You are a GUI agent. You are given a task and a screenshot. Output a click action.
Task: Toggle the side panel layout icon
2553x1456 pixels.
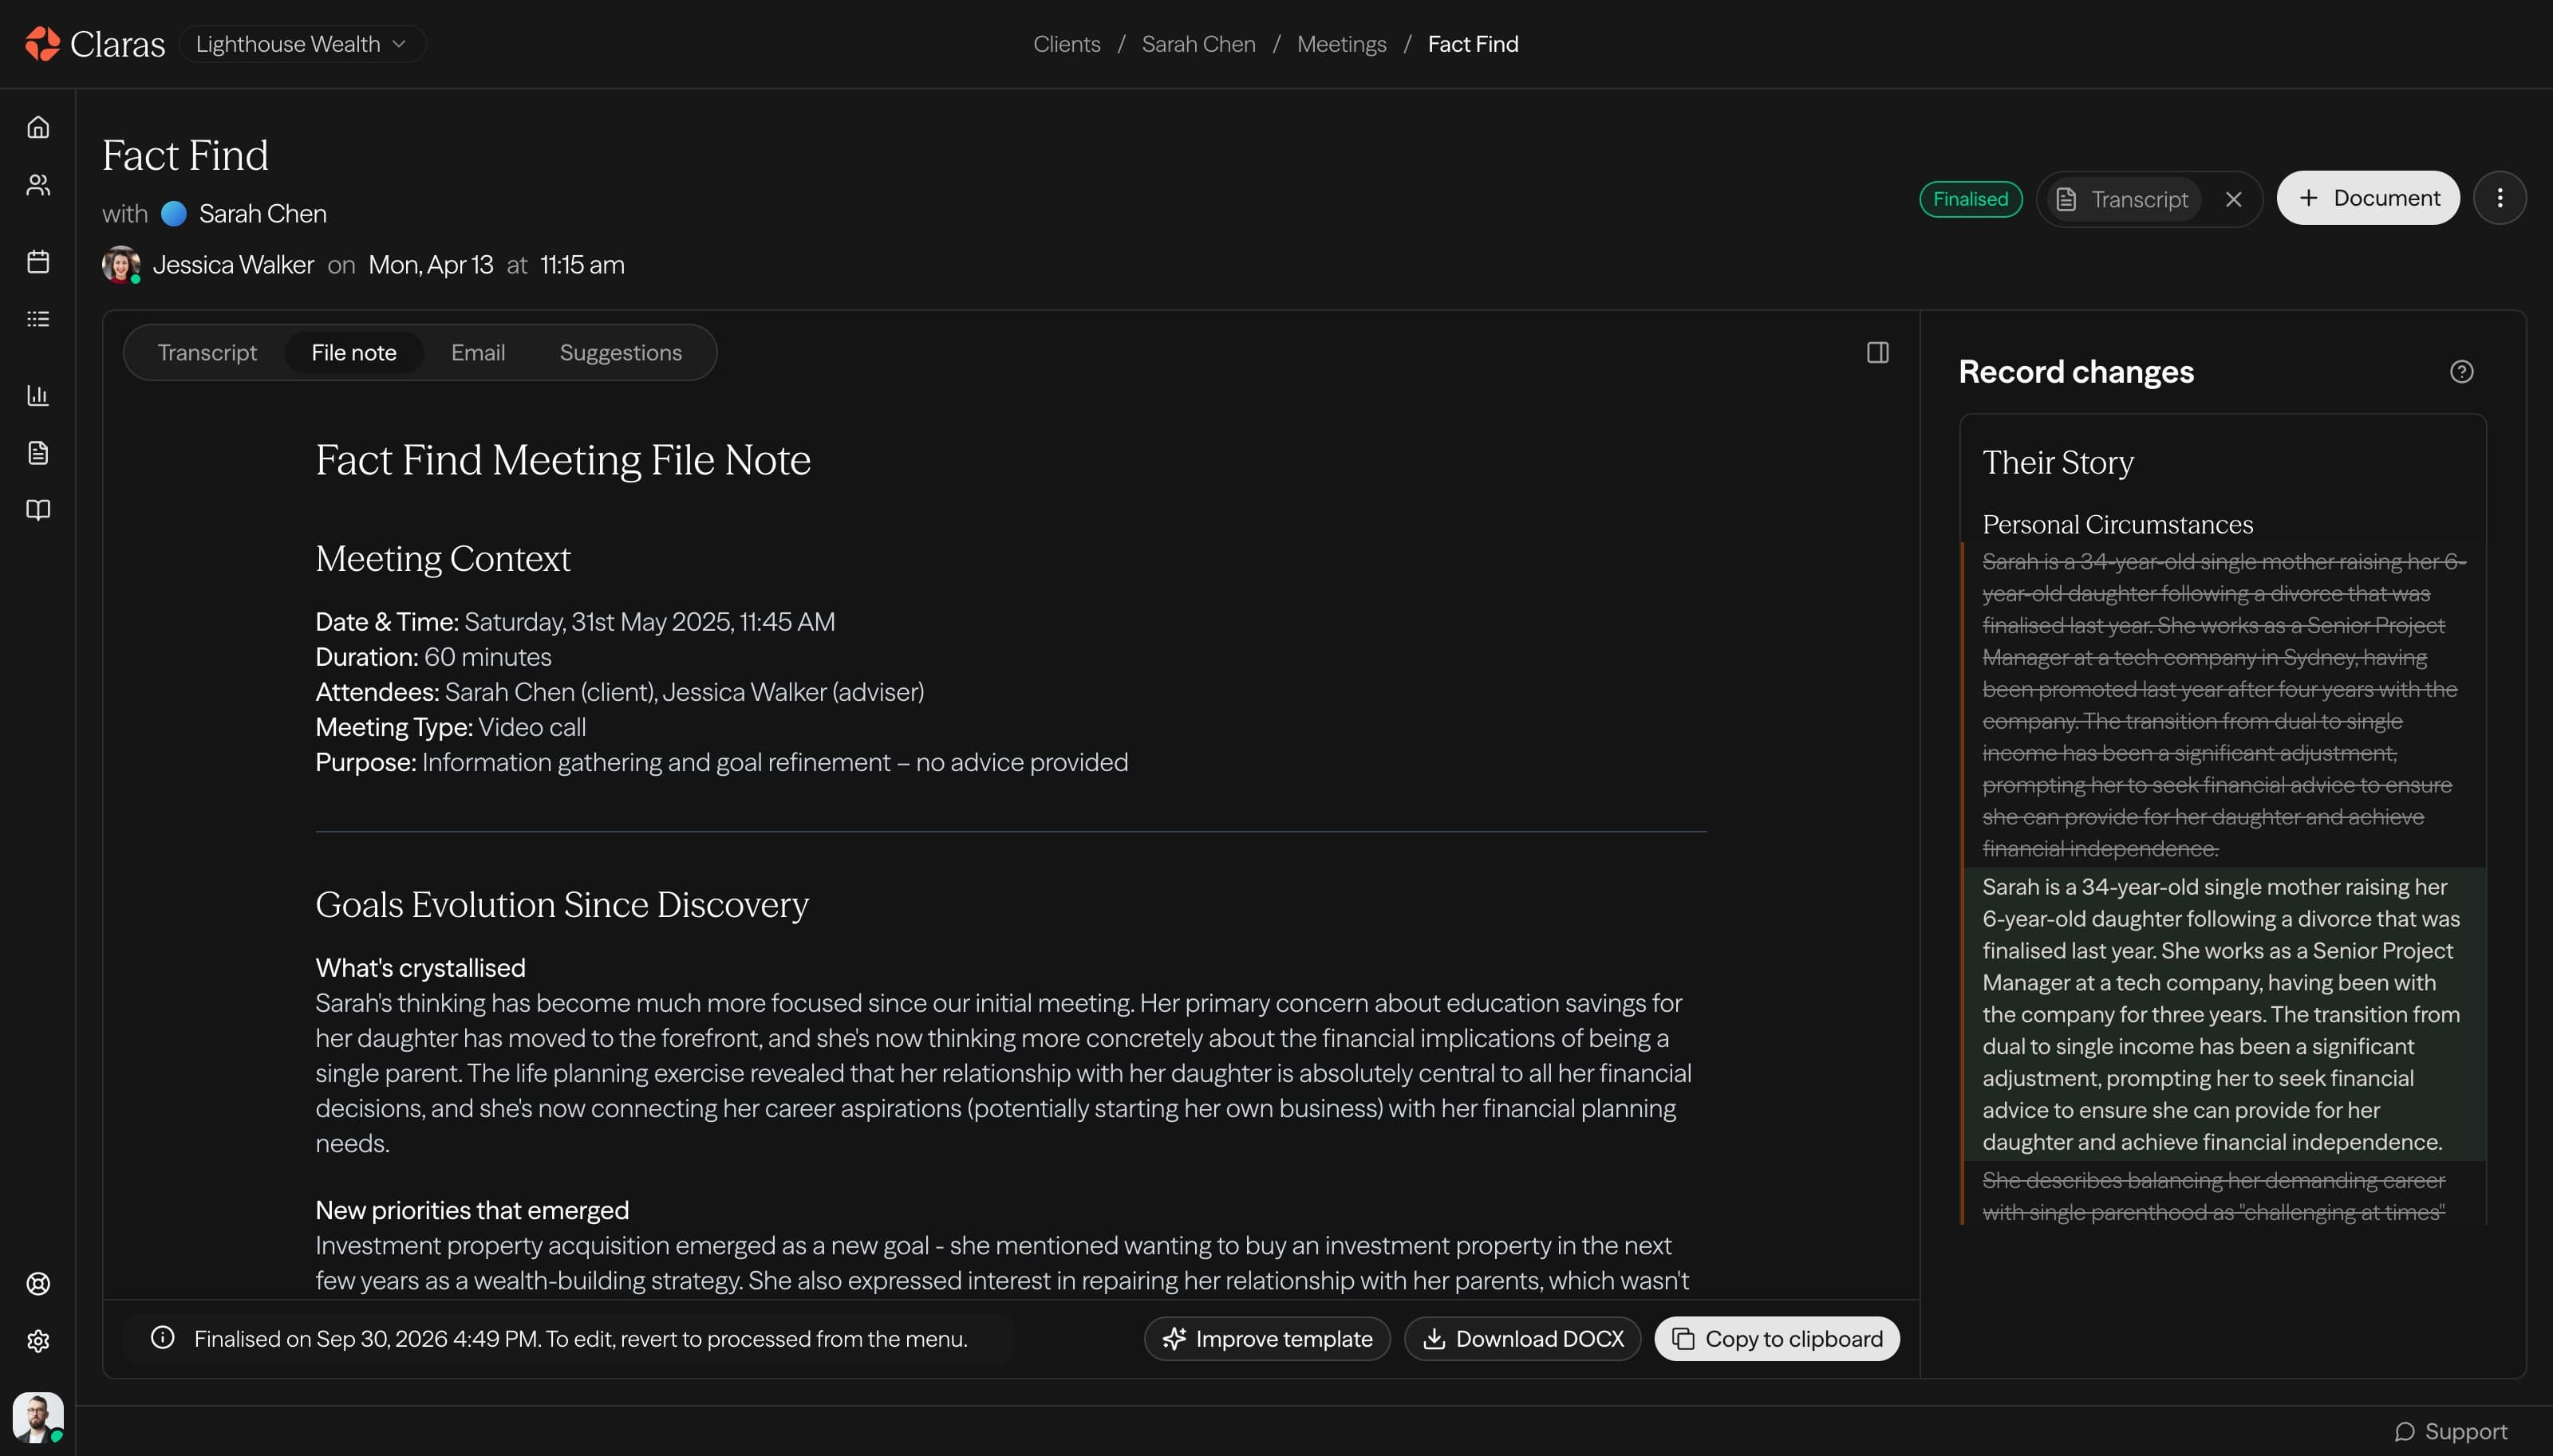pos(1876,352)
